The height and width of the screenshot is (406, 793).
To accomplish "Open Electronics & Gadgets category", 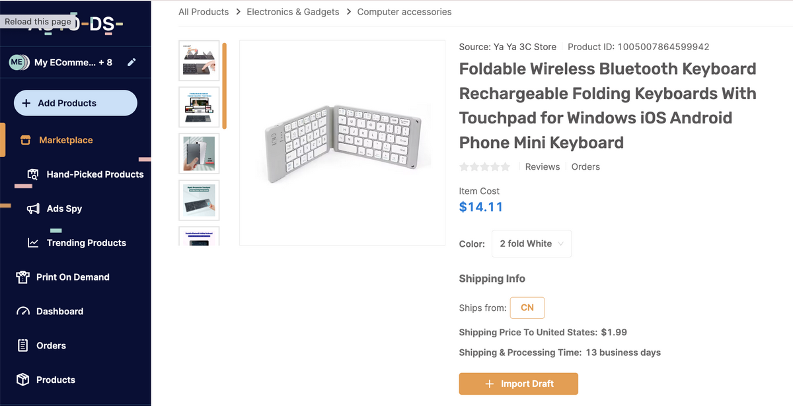I will [x=293, y=11].
